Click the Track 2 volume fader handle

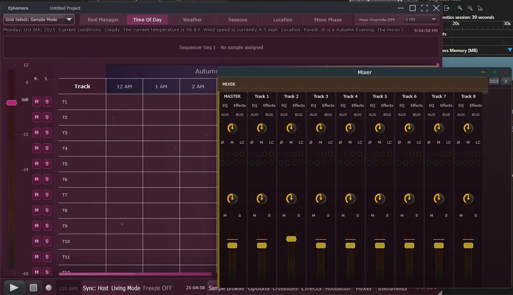291,239
